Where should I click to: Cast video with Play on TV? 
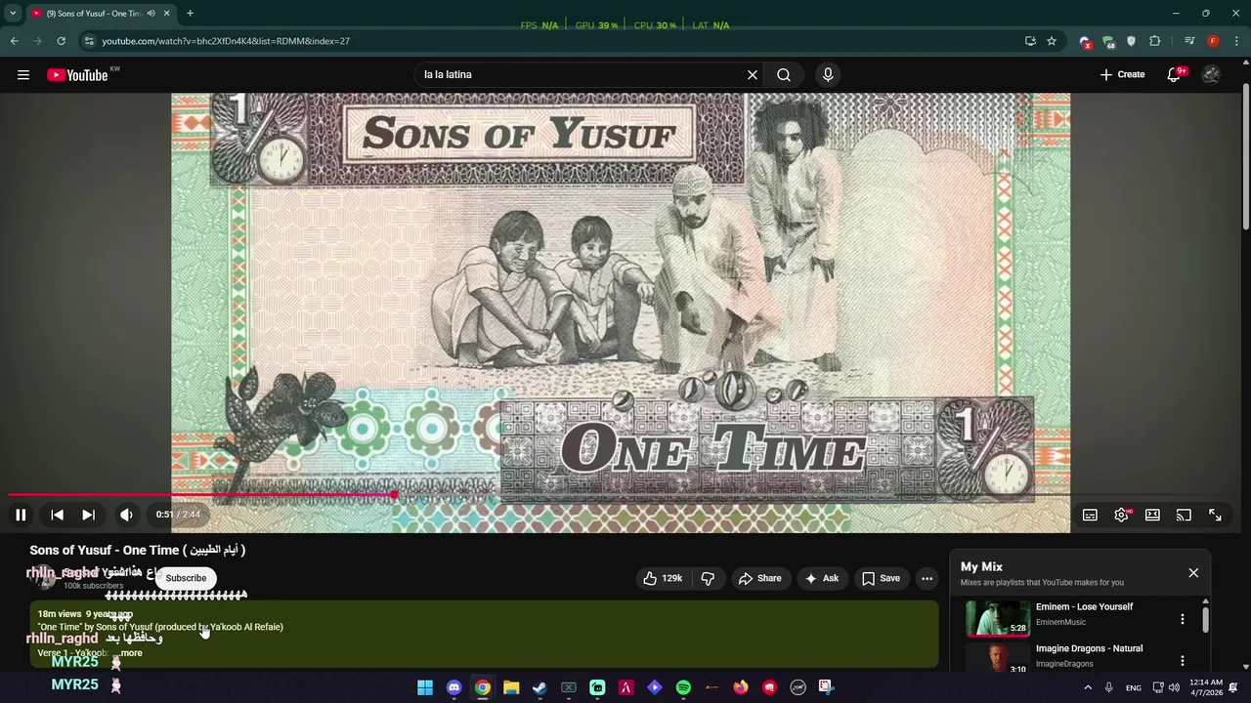coord(1184,515)
